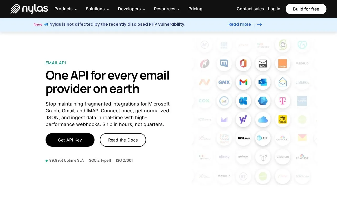
Task: Select the yellow WEB.DE icon
Action: click(x=283, y=120)
